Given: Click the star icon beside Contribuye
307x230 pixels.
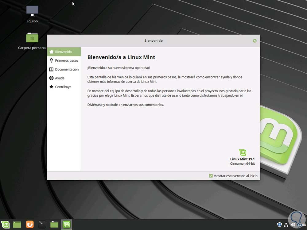Looking at the screenshot, I should 51,87.
